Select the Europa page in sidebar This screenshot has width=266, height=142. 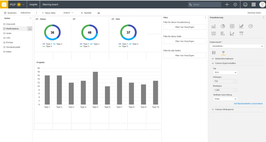point(9,42)
